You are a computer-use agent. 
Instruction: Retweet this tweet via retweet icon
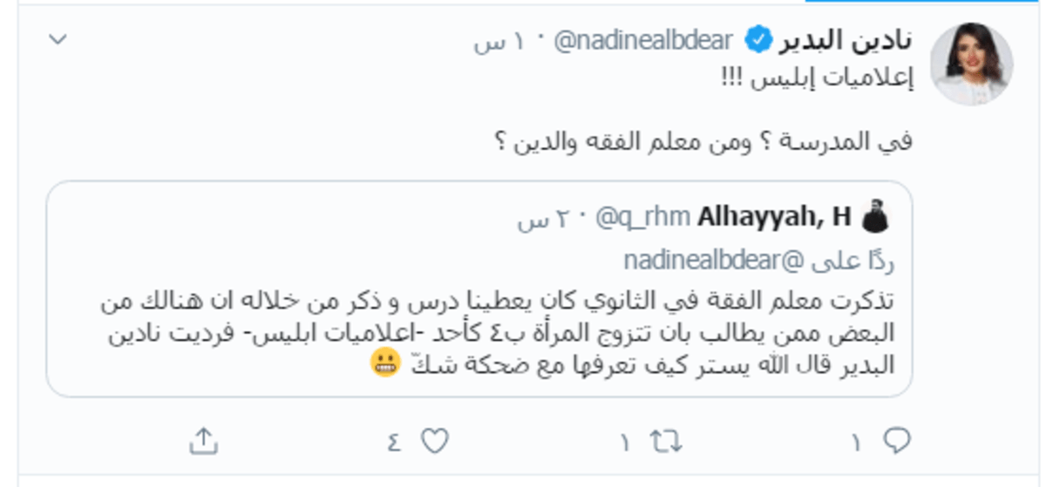[665, 443]
